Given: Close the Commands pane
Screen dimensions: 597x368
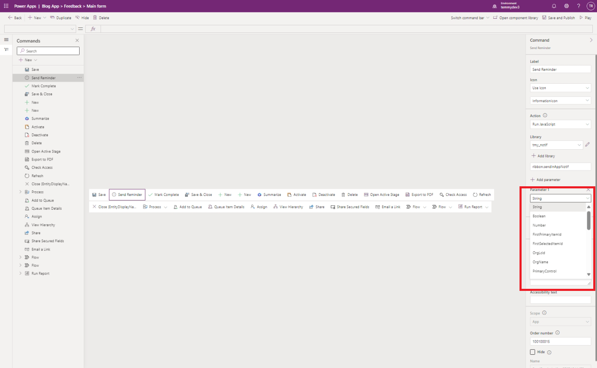Looking at the screenshot, I should coord(77,40).
